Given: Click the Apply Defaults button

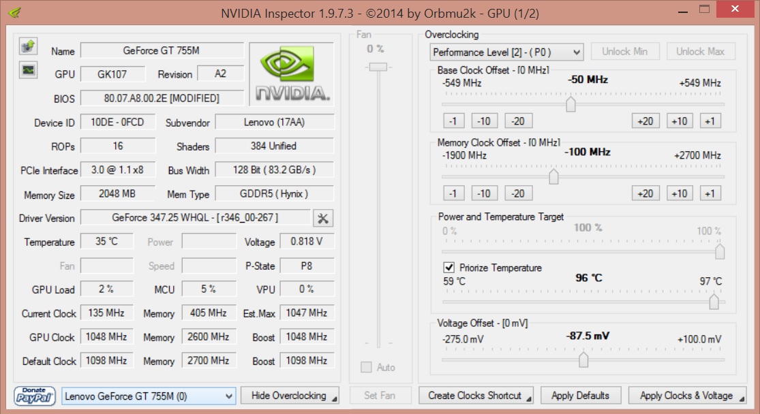Looking at the screenshot, I should [x=581, y=396].
